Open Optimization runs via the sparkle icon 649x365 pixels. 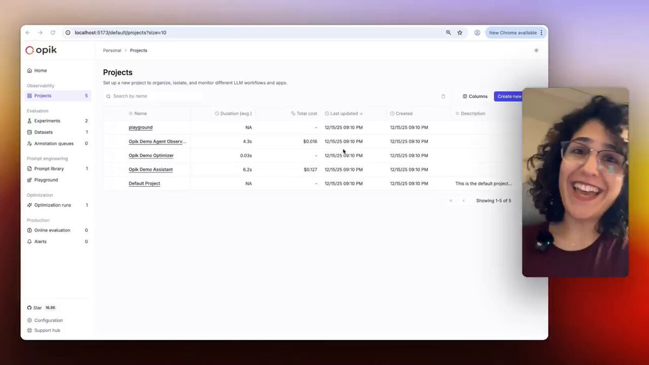(29, 205)
